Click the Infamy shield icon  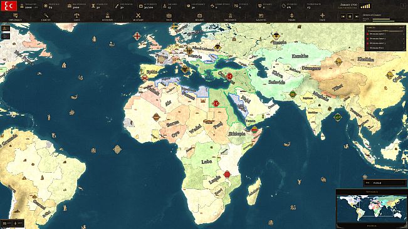click(259, 6)
